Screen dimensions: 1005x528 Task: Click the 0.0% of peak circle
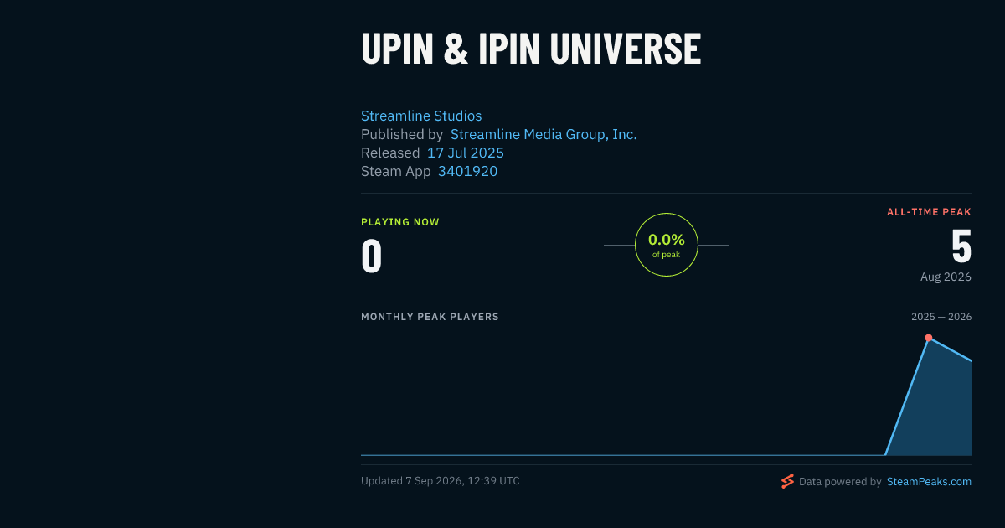coord(667,245)
